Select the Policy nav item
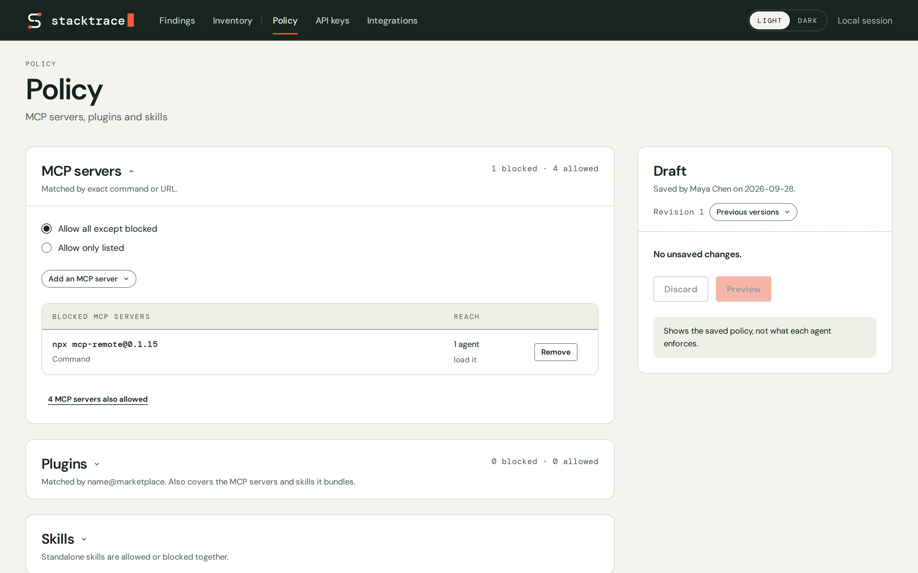This screenshot has width=918, height=573. [x=285, y=20]
